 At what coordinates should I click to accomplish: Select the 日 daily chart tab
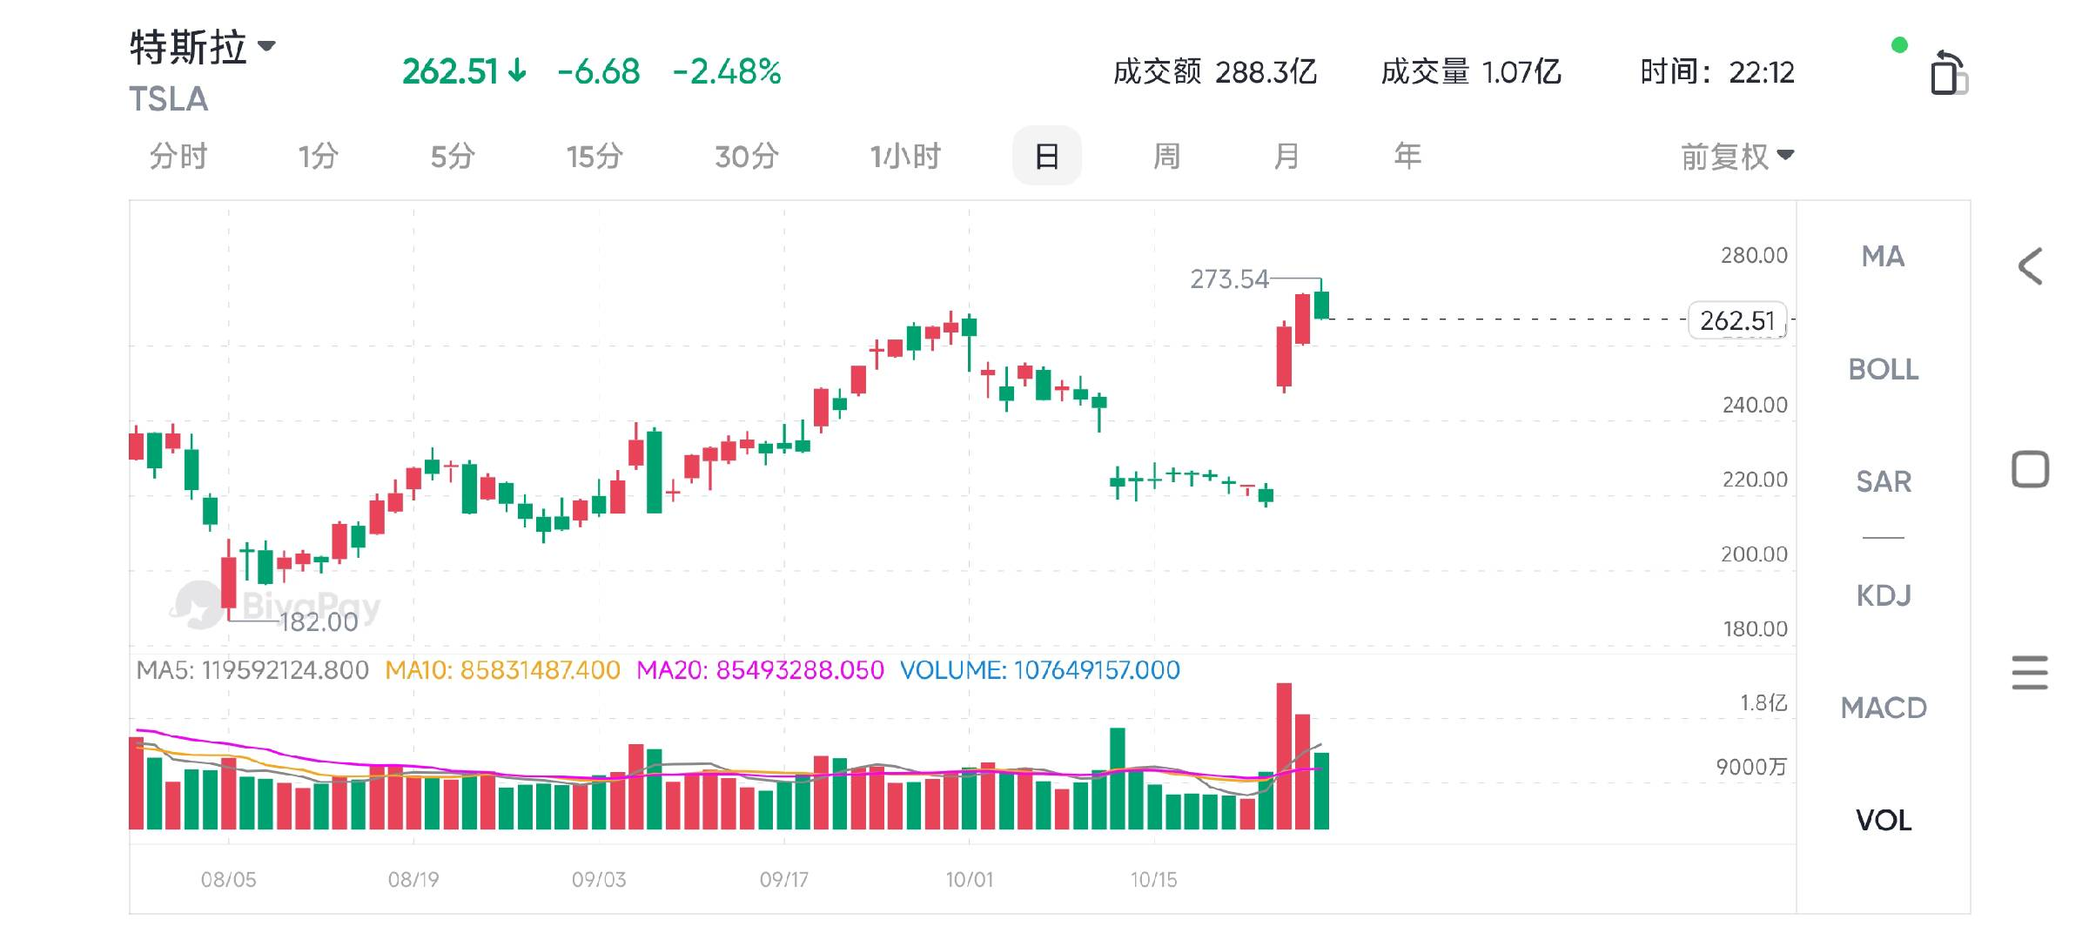click(1047, 157)
